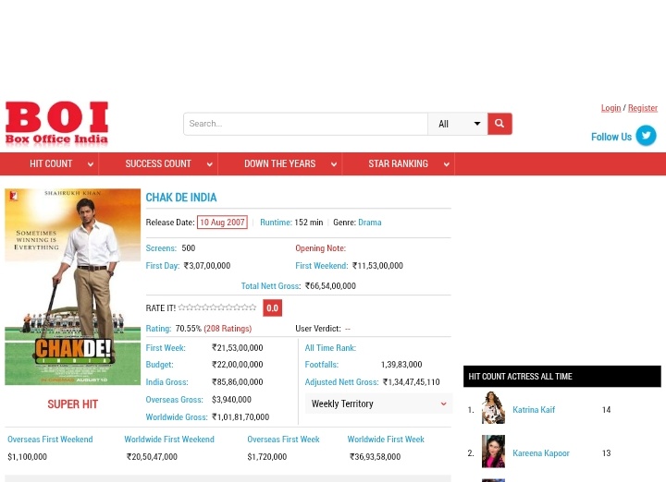Click the Overseas First Week heading

(283, 440)
